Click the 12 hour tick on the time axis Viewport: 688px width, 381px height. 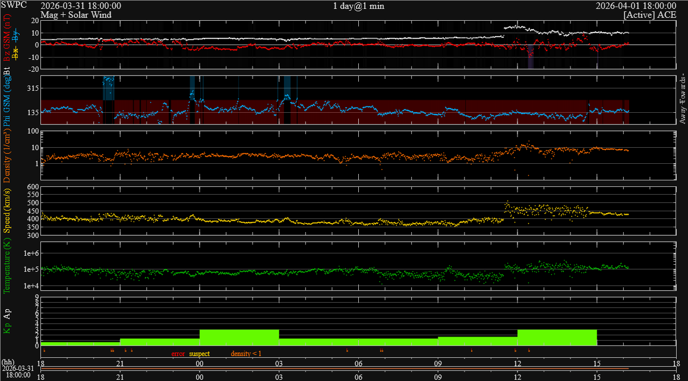[x=517, y=363]
